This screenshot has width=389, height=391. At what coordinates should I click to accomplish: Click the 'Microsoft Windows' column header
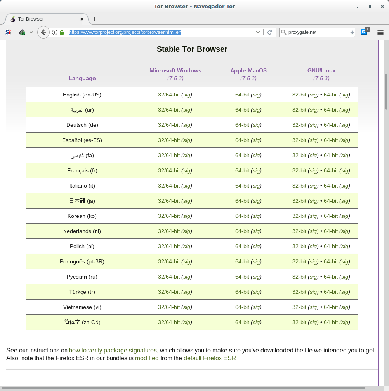coord(175,70)
